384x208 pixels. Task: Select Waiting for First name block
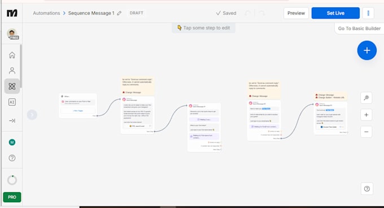(x=204, y=136)
